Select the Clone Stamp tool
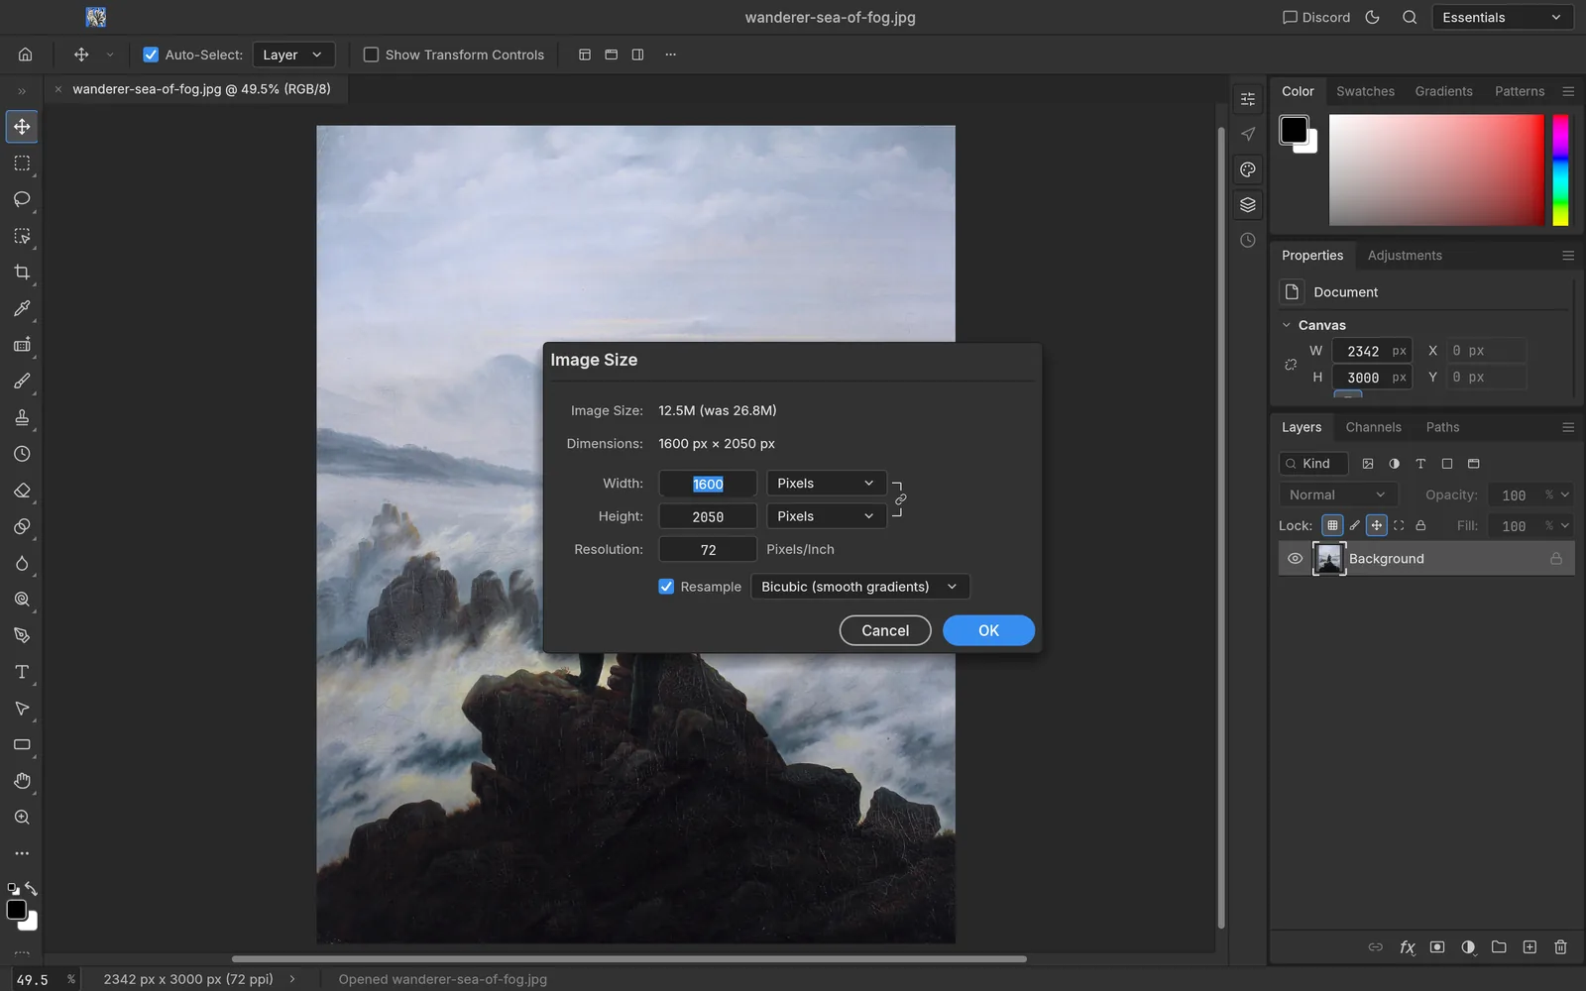This screenshot has width=1586, height=991. [x=22, y=417]
